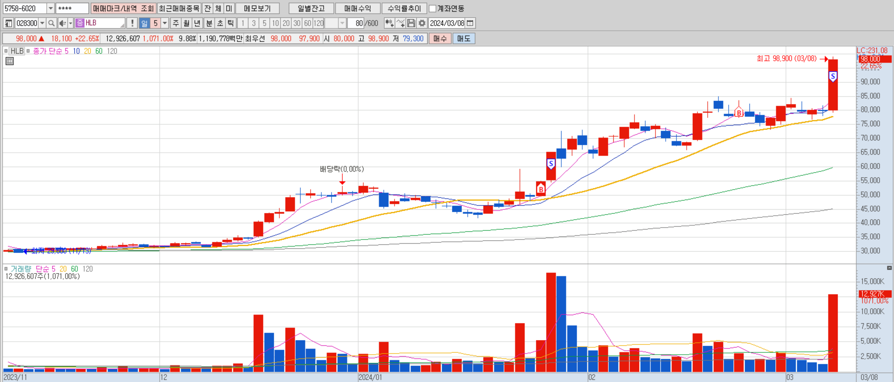Select interval 1 button
This screenshot has height=382, width=894.
click(x=243, y=23)
